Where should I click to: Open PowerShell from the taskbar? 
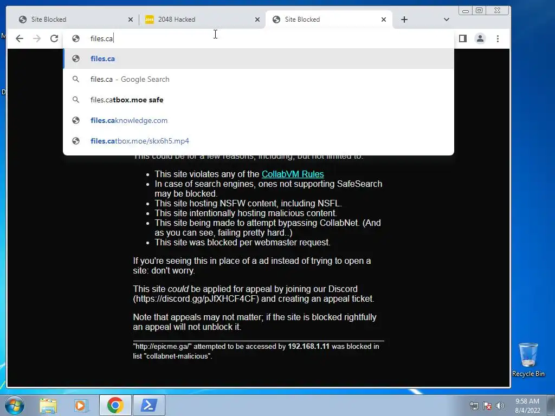coord(149,405)
